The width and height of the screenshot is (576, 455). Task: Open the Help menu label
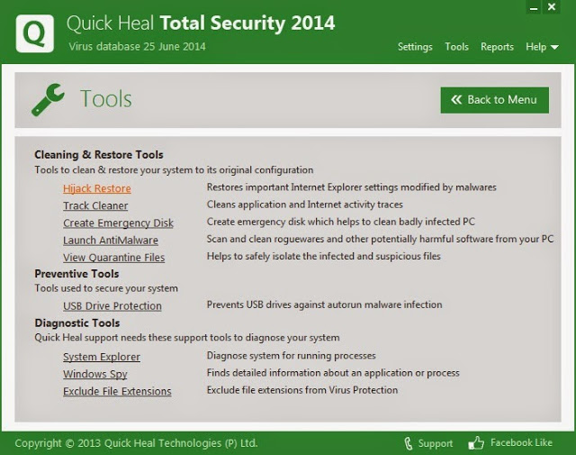[536, 47]
